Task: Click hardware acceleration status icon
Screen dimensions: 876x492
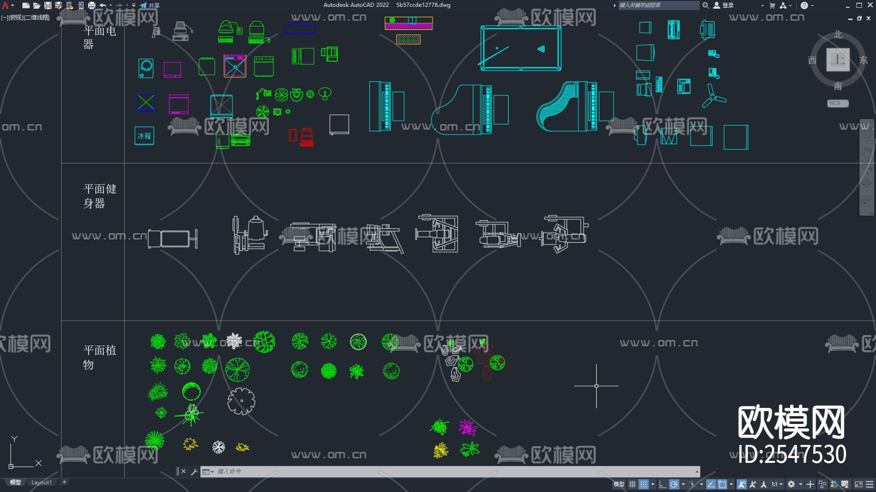Action: (834, 484)
